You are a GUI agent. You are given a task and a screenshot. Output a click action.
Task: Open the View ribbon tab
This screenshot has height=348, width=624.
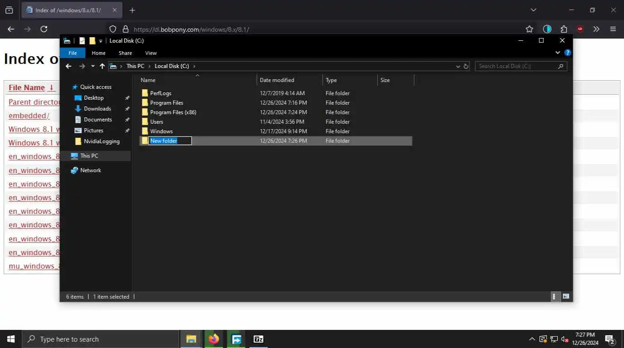[151, 53]
